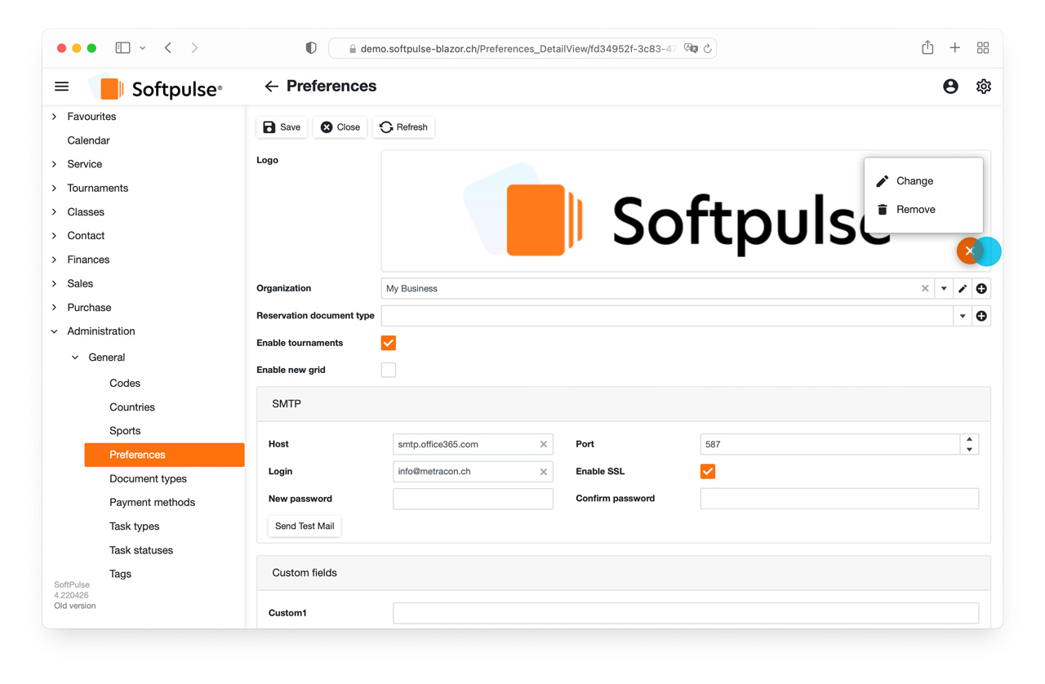This screenshot has height=684, width=1045.
Task: Open Document types in the sidebar
Action: point(148,478)
